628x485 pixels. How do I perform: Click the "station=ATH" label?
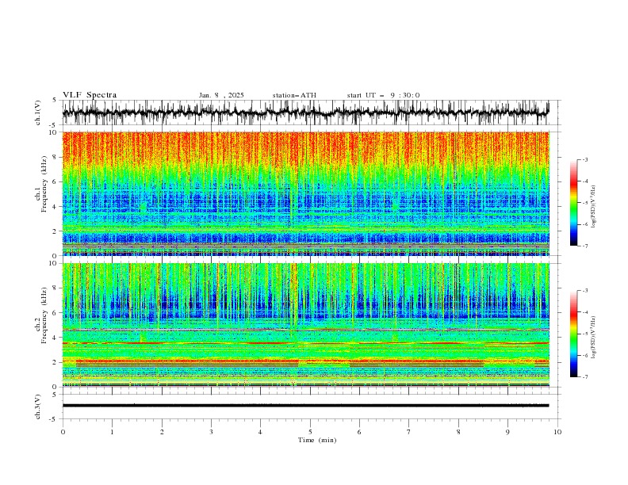click(294, 95)
